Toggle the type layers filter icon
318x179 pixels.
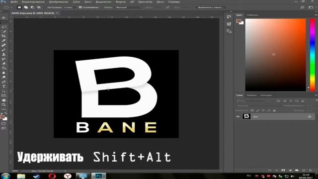point(291,101)
